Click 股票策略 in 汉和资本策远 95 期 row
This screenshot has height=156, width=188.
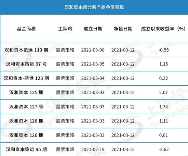coord(65,150)
